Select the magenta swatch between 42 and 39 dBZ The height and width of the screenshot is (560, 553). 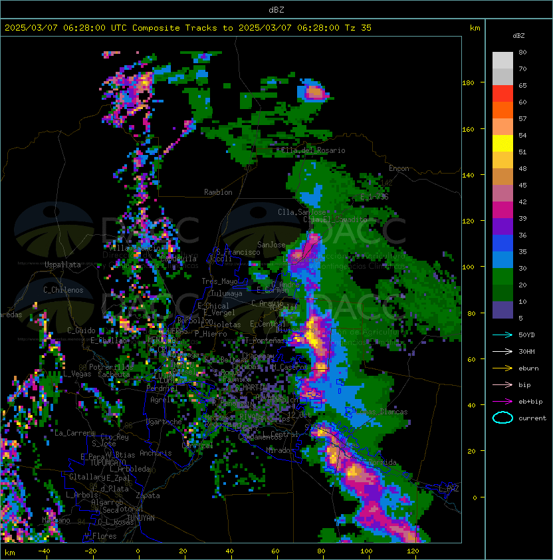502,210
